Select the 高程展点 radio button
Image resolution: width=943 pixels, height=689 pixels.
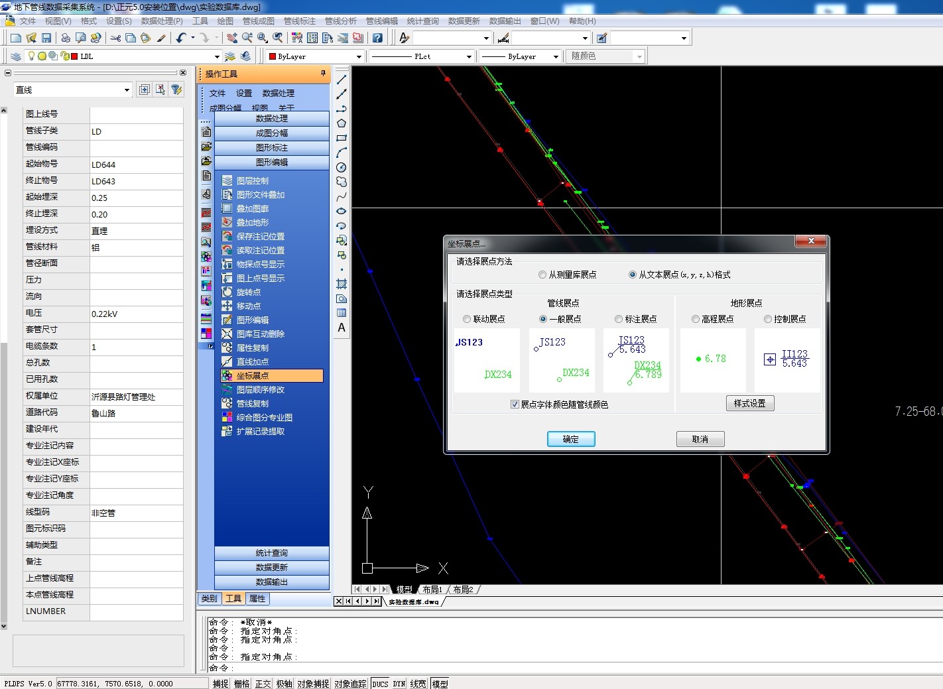696,319
